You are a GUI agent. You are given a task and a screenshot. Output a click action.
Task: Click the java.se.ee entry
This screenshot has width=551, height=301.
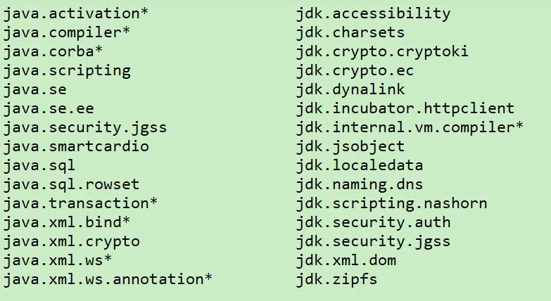[x=49, y=108]
